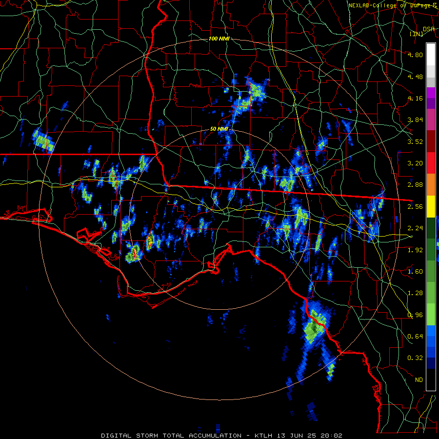Image resolution: width=439 pixels, height=439 pixels.
Task: Click the DSA product label
Action: pyautogui.click(x=429, y=29)
